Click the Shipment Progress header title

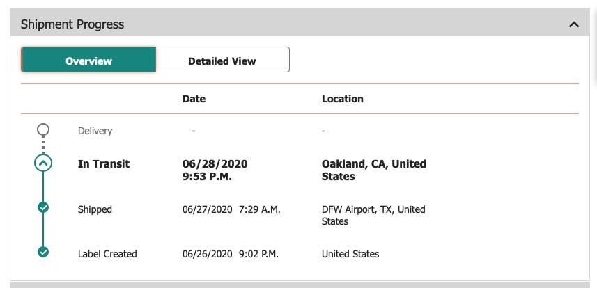(x=72, y=24)
